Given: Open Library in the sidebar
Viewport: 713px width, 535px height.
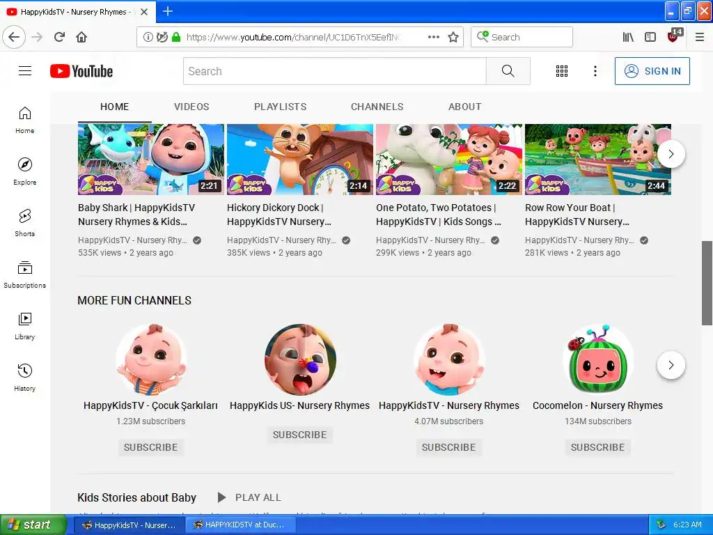Looking at the screenshot, I should coord(25,326).
